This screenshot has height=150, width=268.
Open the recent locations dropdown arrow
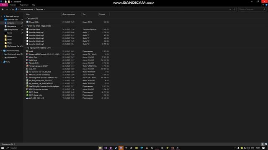click(x=10, y=9)
